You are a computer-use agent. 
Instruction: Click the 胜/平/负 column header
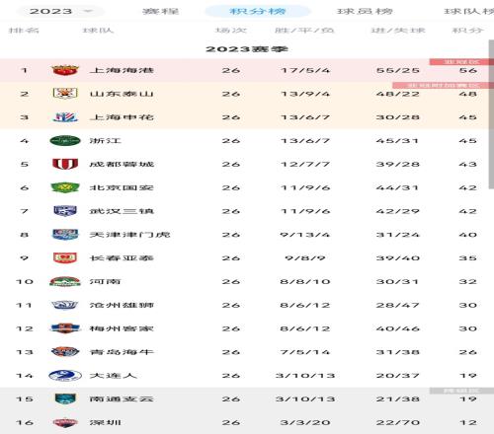304,31
